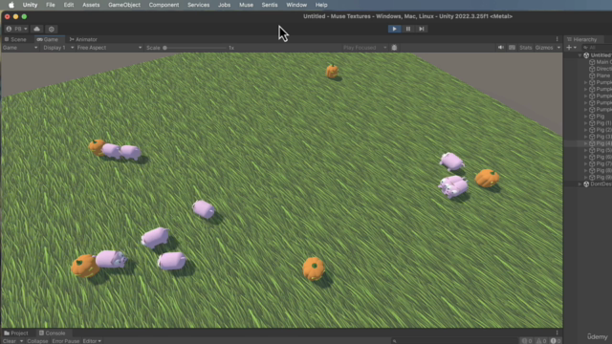This screenshot has height=344, width=612.
Task: Select the Untitled scene row in the Hierarchy
Action: [588, 55]
